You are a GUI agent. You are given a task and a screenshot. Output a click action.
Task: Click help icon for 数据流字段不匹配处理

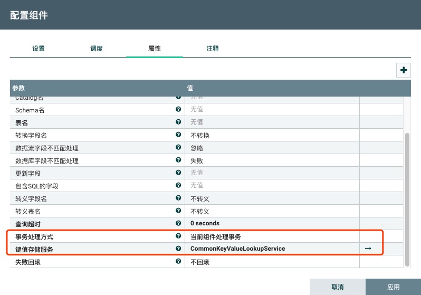point(178,147)
